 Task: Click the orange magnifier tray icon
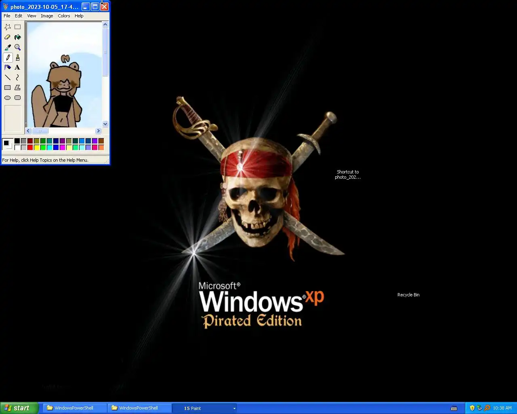tap(487, 408)
